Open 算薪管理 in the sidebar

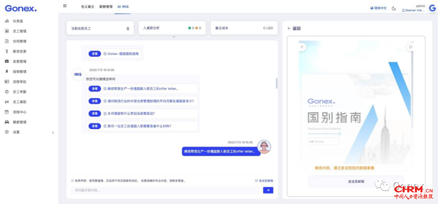pos(19,122)
